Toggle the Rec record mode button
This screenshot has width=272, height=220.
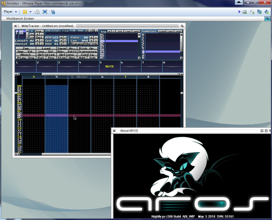pyautogui.click(x=72, y=58)
